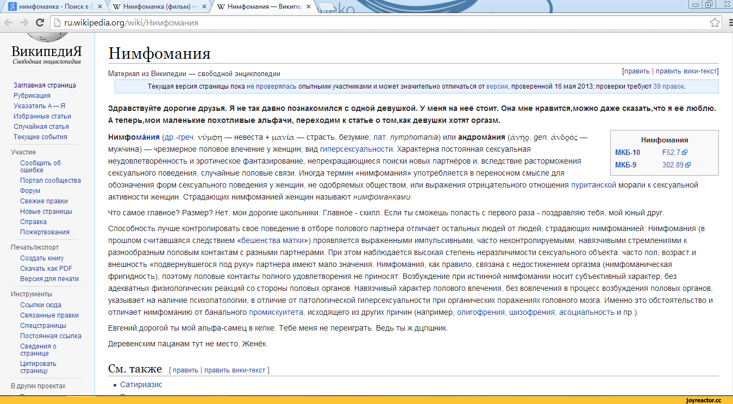Open пуританской article link
The height and width of the screenshot is (404, 733).
pyautogui.click(x=594, y=185)
